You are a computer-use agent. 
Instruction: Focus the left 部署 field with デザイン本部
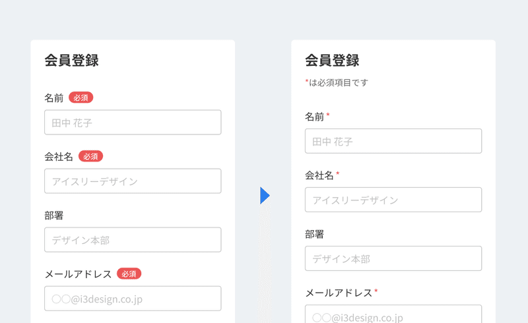133,239
